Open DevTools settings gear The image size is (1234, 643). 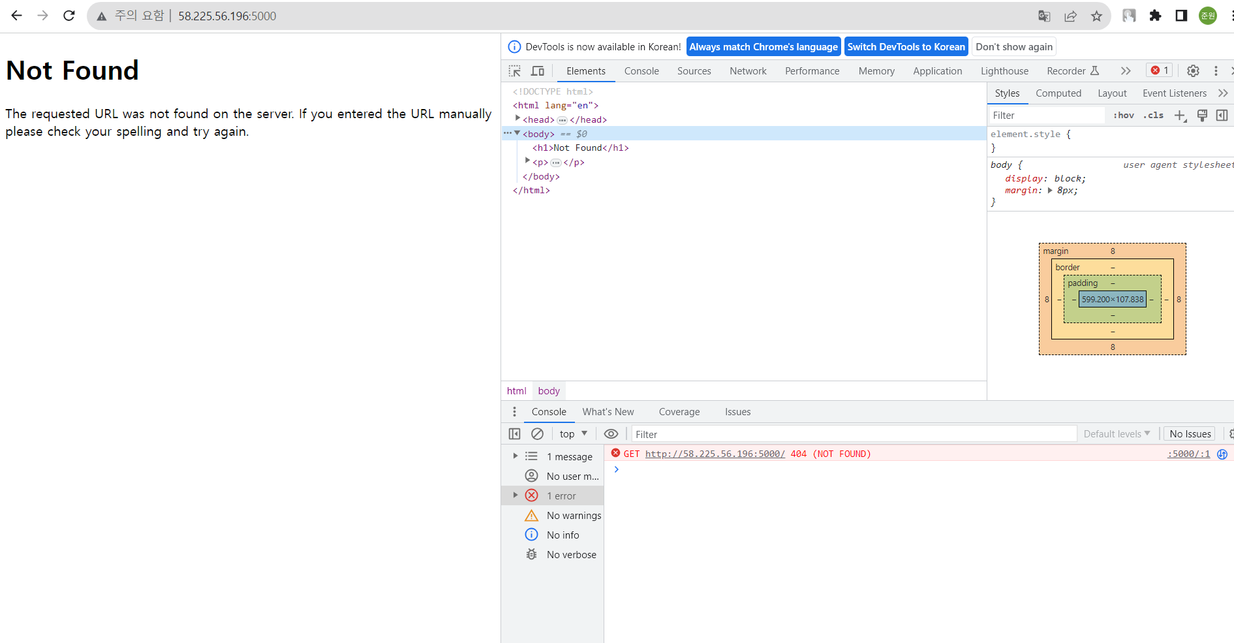click(x=1193, y=71)
